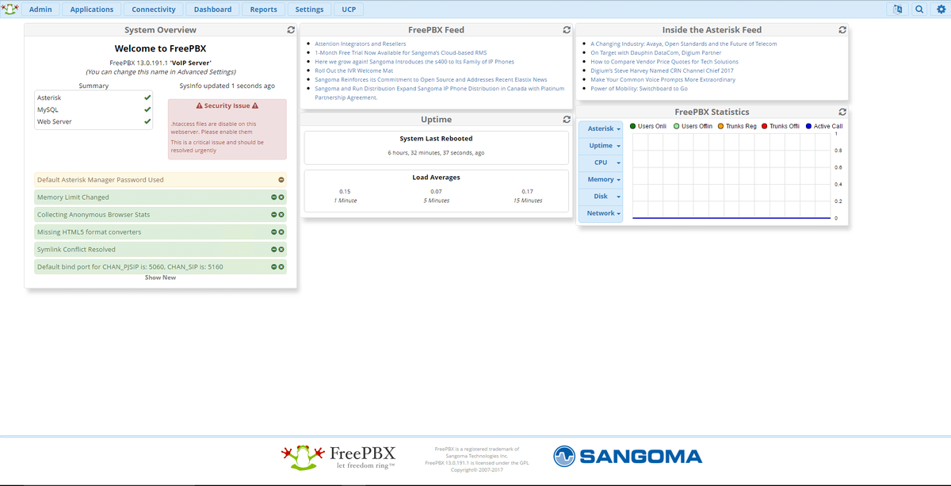
Task: Click minus icon on Default Asterisk Manager Password notice
Action: [281, 180]
